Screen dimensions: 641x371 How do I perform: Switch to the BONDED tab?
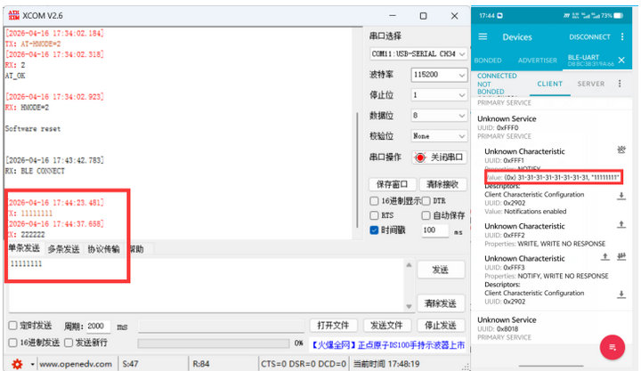[x=488, y=60]
